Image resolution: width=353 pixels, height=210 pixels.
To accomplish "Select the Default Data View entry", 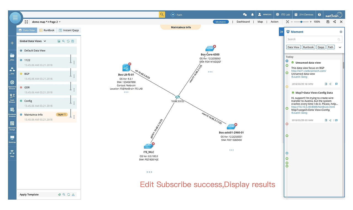I will 47,51.
